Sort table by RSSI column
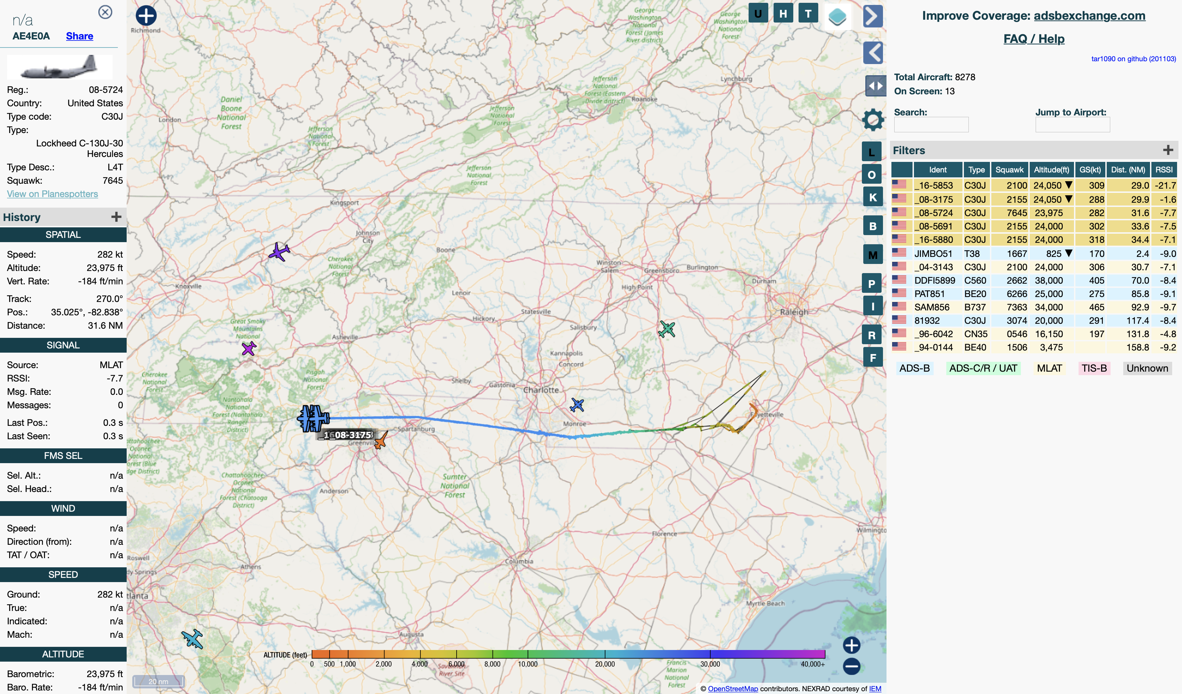 (1164, 170)
